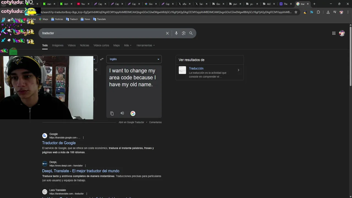352x198 pixels.
Task: Expand the Traducción result chevron
Action: [238, 70]
